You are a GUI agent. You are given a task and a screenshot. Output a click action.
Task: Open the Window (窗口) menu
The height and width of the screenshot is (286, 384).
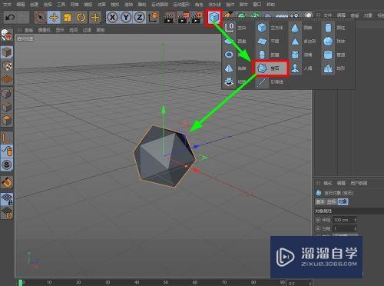coord(257,5)
